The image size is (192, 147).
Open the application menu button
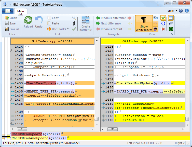[x=8, y=11]
